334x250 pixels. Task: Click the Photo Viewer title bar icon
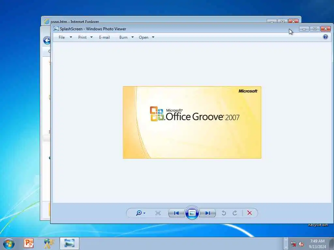click(56, 29)
